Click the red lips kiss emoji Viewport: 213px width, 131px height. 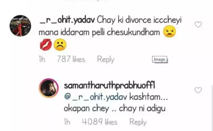[46, 45]
